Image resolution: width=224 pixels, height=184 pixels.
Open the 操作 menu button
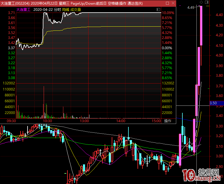point(168,121)
